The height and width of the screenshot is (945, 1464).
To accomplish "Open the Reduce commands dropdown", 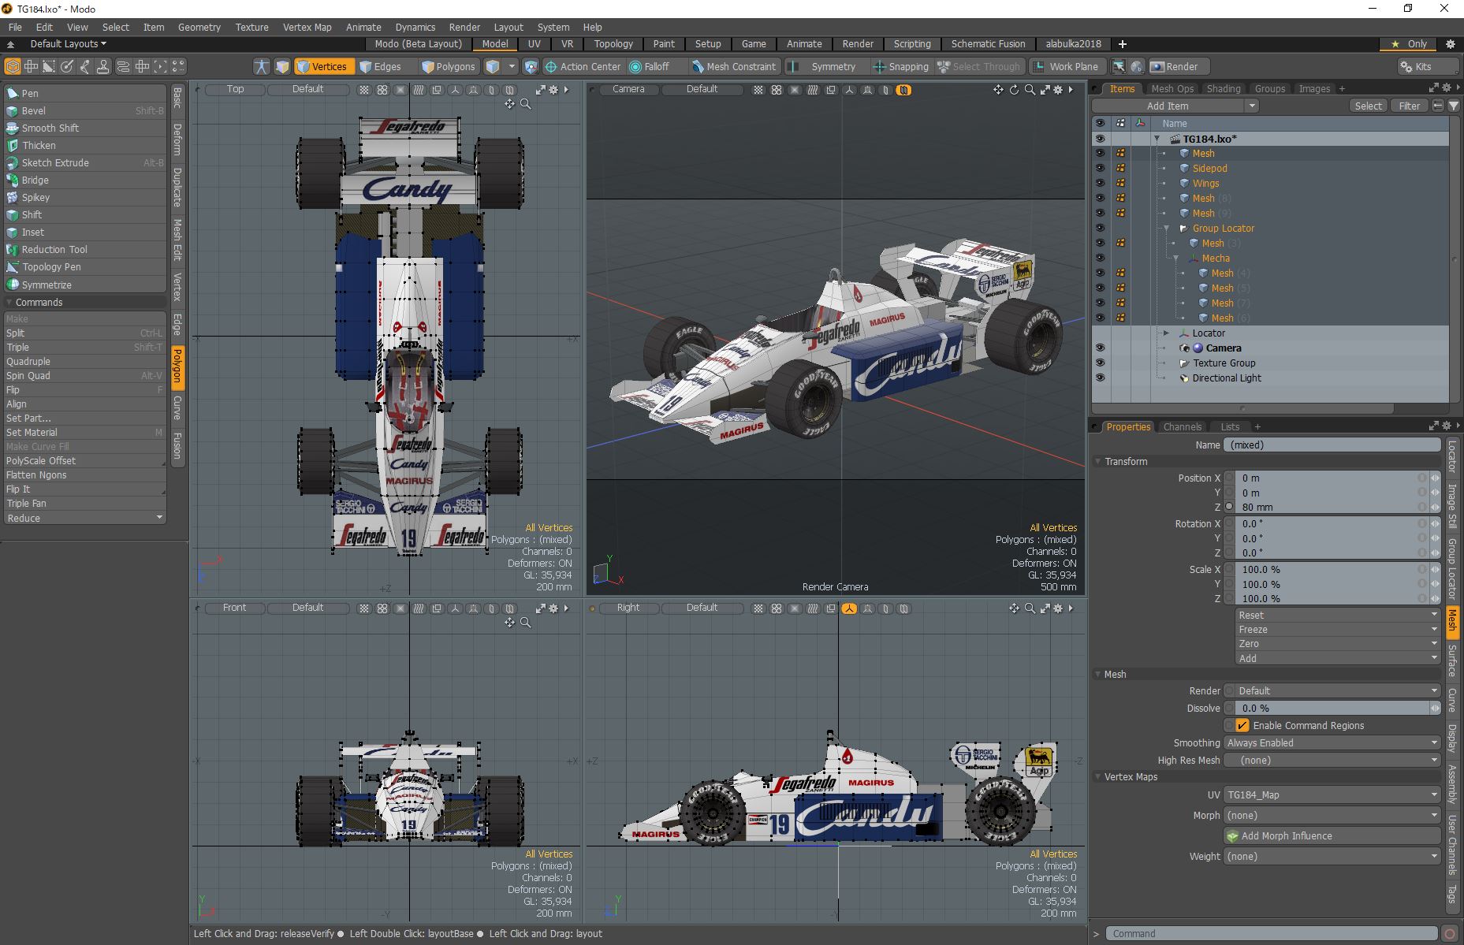I will tap(84, 518).
